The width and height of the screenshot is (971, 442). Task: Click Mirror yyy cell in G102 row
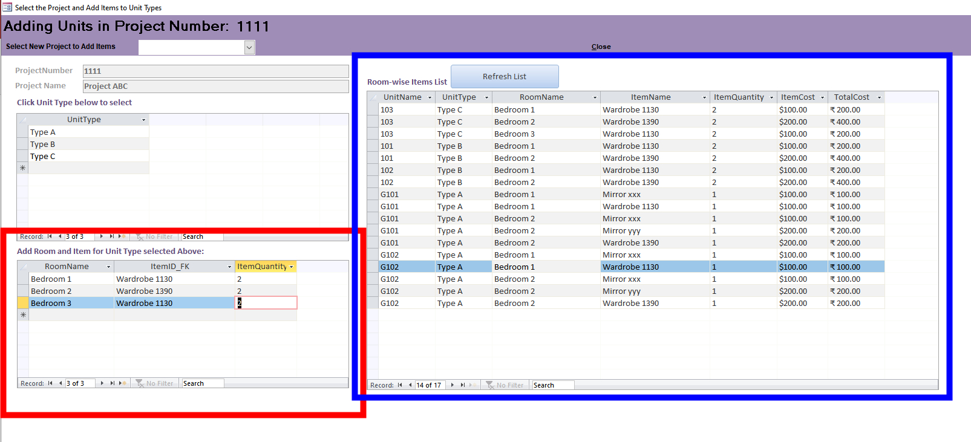pyautogui.click(x=655, y=291)
